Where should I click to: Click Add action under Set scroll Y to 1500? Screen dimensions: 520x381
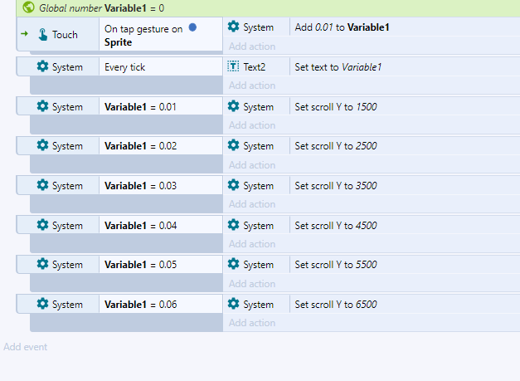[x=252, y=125]
